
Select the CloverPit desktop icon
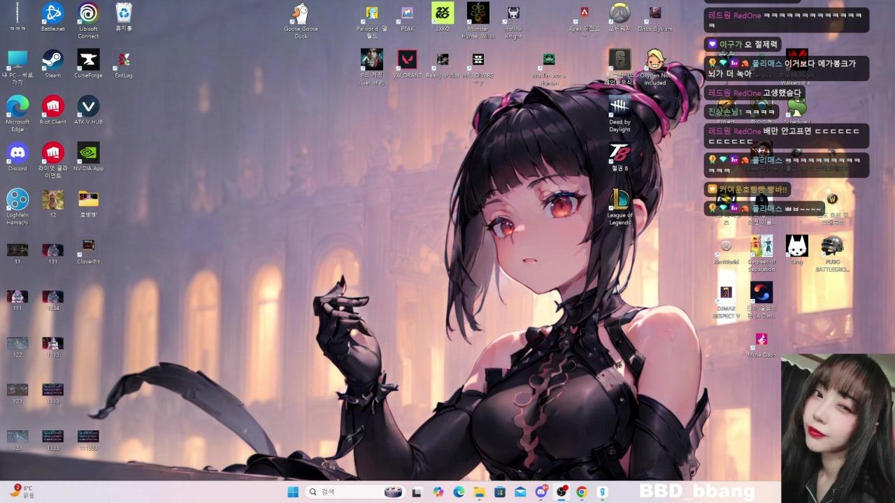[x=88, y=250]
